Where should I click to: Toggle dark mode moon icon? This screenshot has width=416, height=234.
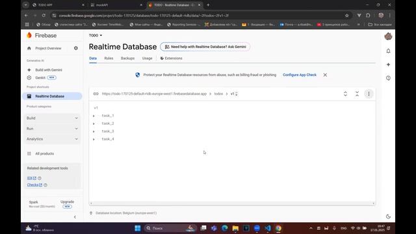[x=388, y=216]
